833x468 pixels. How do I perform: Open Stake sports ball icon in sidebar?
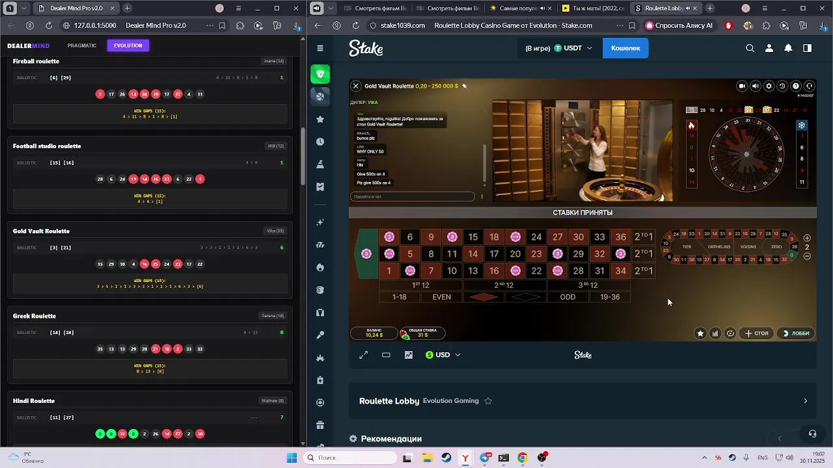pyautogui.click(x=320, y=96)
